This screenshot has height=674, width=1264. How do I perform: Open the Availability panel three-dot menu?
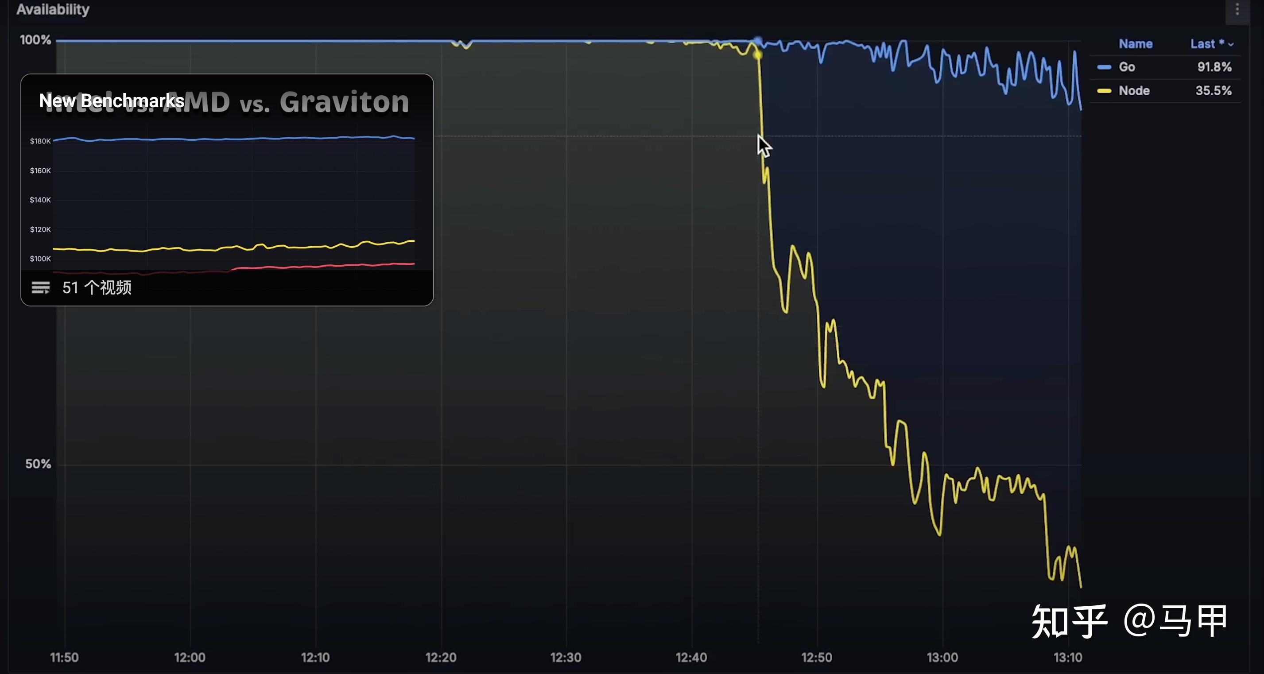click(x=1237, y=10)
